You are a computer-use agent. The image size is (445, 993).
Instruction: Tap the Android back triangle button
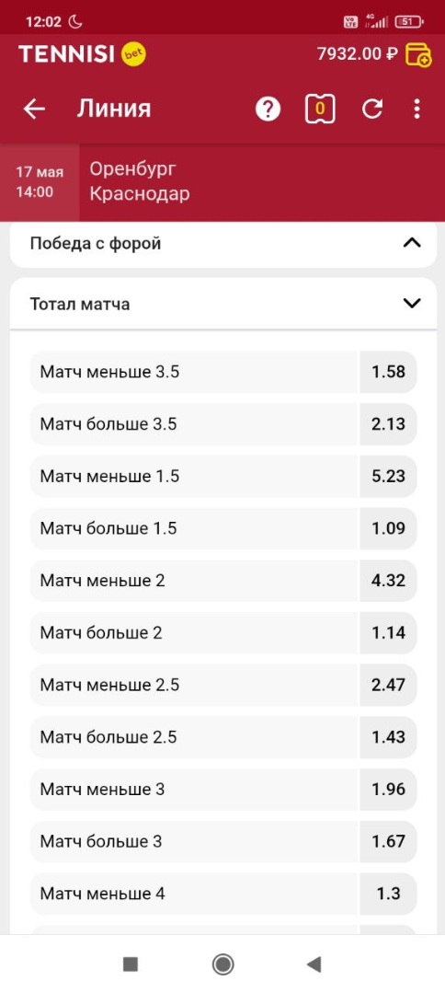pyautogui.click(x=314, y=964)
